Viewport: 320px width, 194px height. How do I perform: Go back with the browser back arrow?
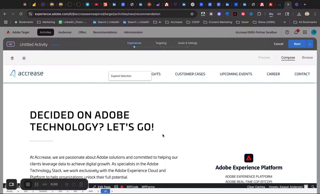coord(5,14)
